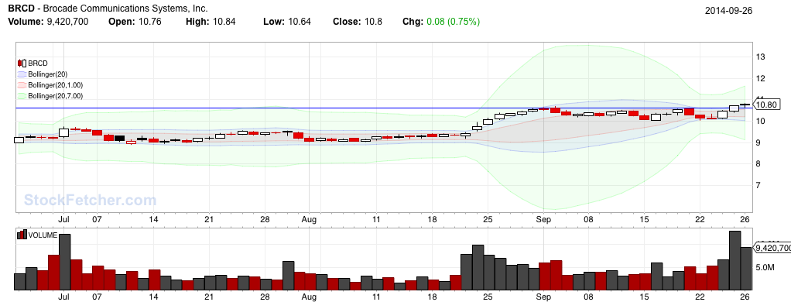Click the tallest red volume bar at Jul
Viewport: 791px width, 302px height.
coord(53,273)
